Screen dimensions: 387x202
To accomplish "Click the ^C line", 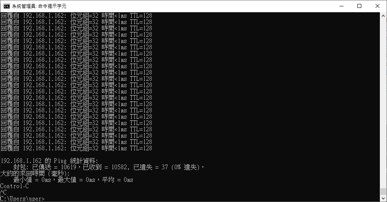I will (x=4, y=193).
